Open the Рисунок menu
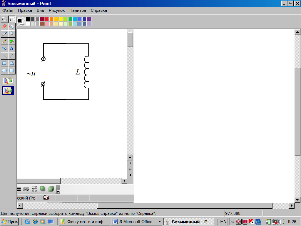The height and width of the screenshot is (226, 301). (x=57, y=10)
